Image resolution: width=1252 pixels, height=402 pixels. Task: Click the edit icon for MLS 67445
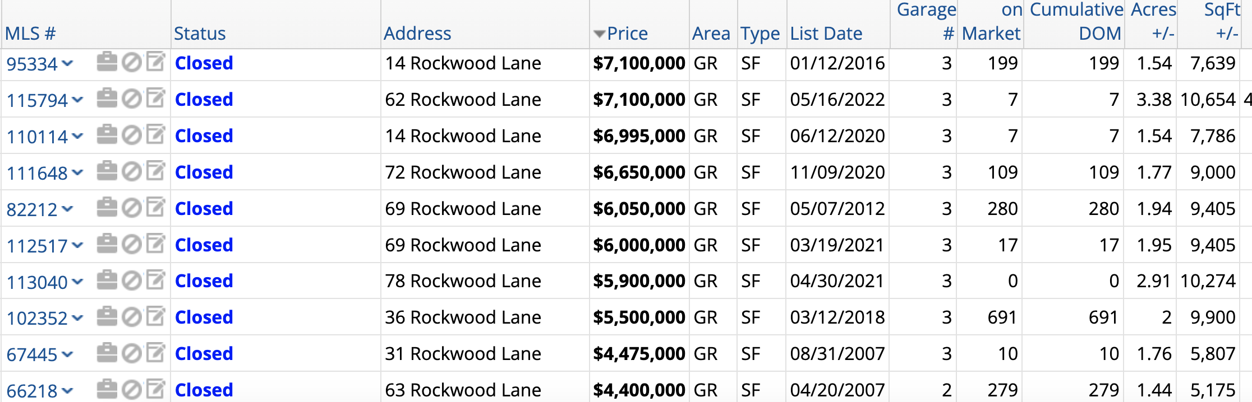point(155,353)
